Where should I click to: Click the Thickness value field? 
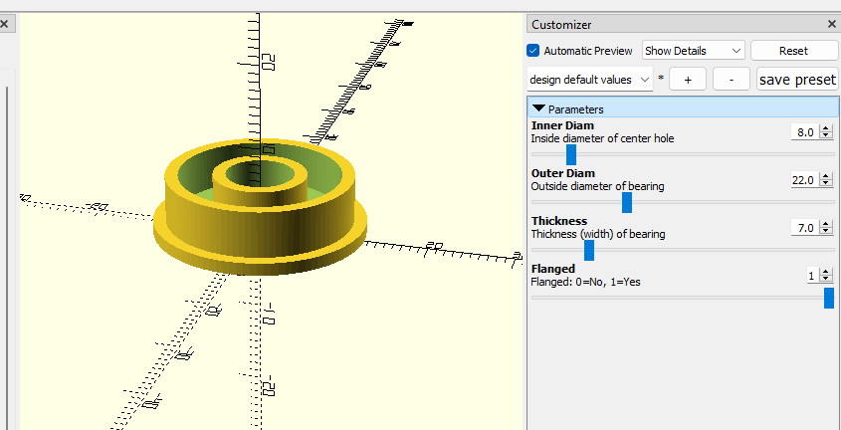coord(805,228)
